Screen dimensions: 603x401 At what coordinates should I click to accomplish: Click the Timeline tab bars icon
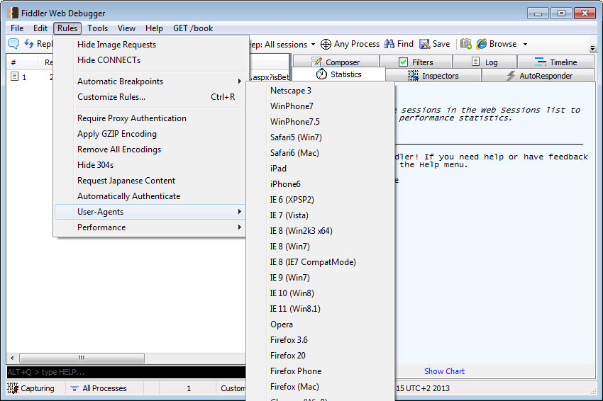pyautogui.click(x=541, y=62)
